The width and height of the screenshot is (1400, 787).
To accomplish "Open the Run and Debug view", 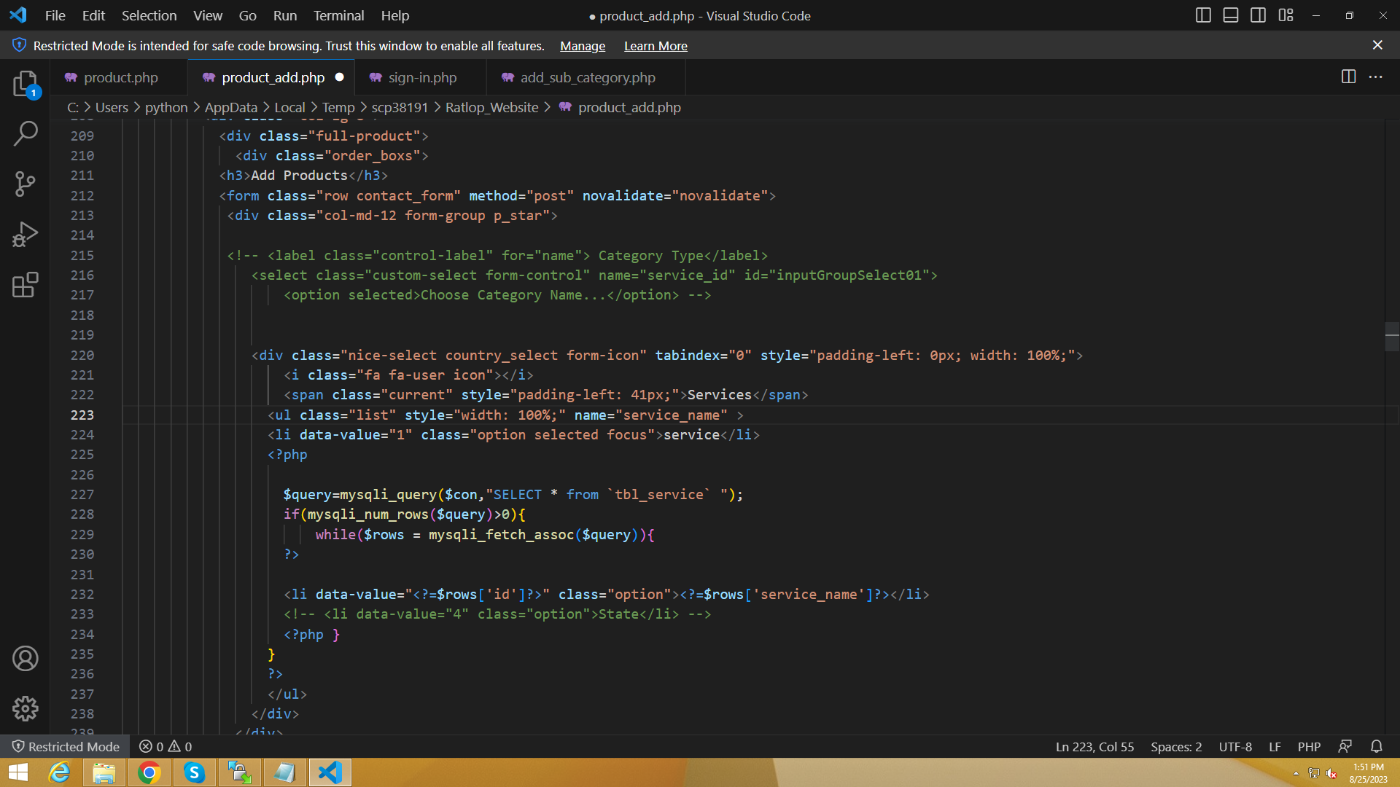I will point(26,235).
